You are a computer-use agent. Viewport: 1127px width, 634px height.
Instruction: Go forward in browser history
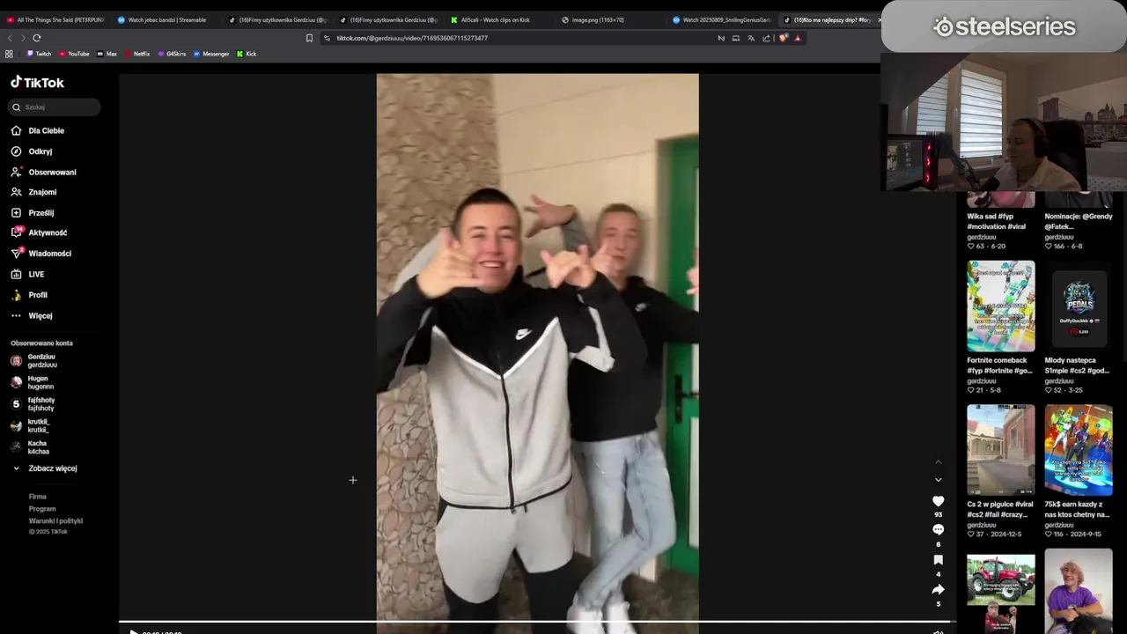[x=23, y=38]
